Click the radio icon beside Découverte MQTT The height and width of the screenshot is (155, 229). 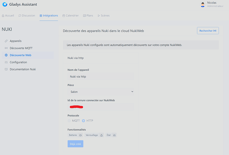6,48
